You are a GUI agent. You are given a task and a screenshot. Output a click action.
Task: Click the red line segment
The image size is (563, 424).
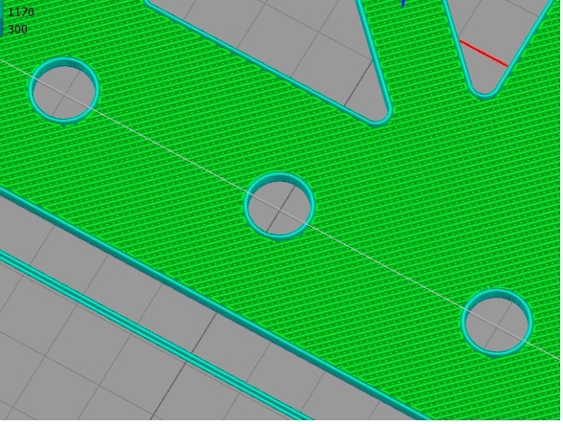[x=484, y=54]
